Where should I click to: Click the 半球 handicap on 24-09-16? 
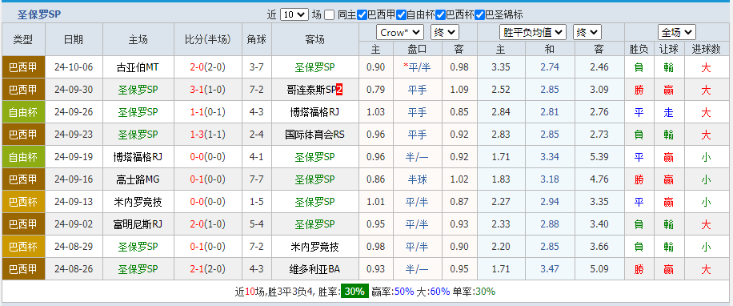point(418,179)
